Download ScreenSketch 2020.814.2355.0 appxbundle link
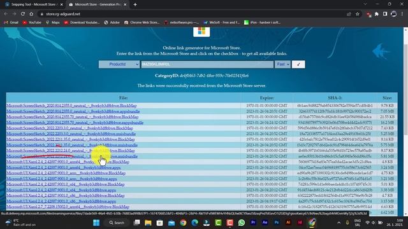 [x=73, y=111]
